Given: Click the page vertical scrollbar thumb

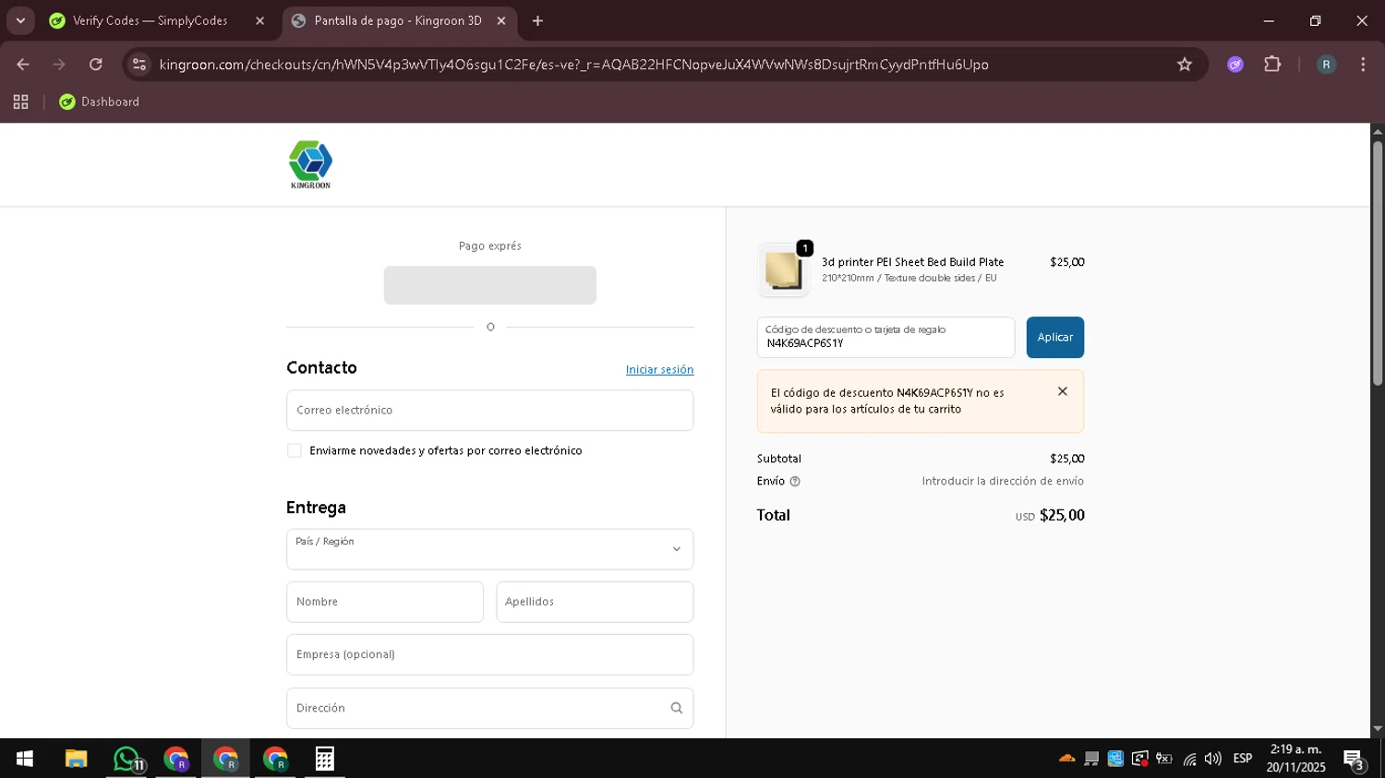Looking at the screenshot, I should click(1378, 263).
